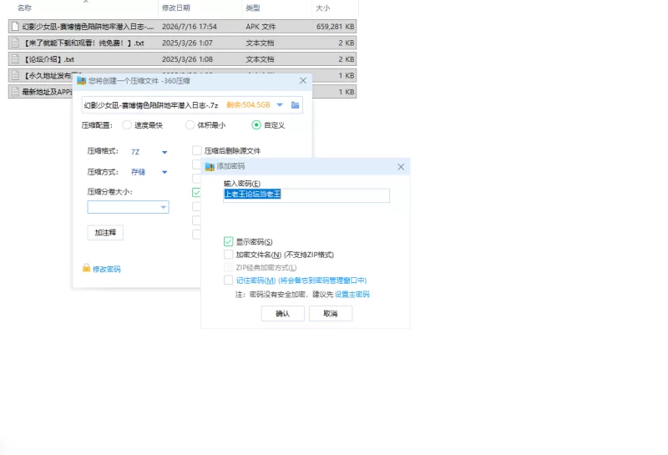Click the APK file's blank document icon
The width and height of the screenshot is (668, 455).
(x=15, y=27)
